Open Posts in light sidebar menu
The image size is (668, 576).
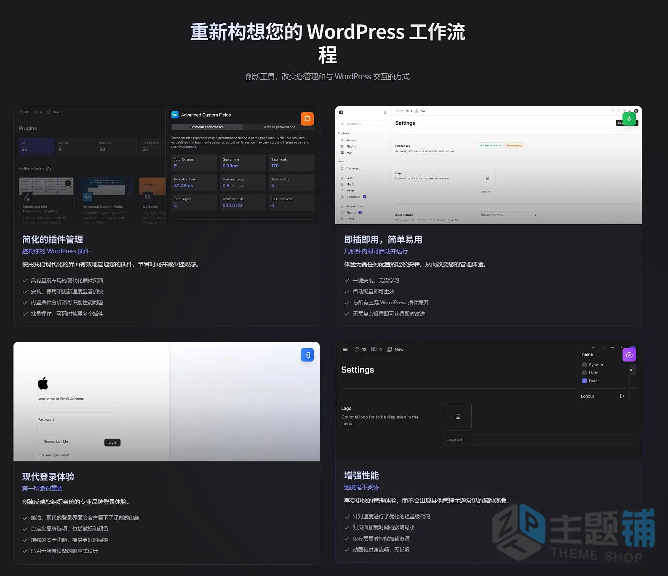[350, 178]
